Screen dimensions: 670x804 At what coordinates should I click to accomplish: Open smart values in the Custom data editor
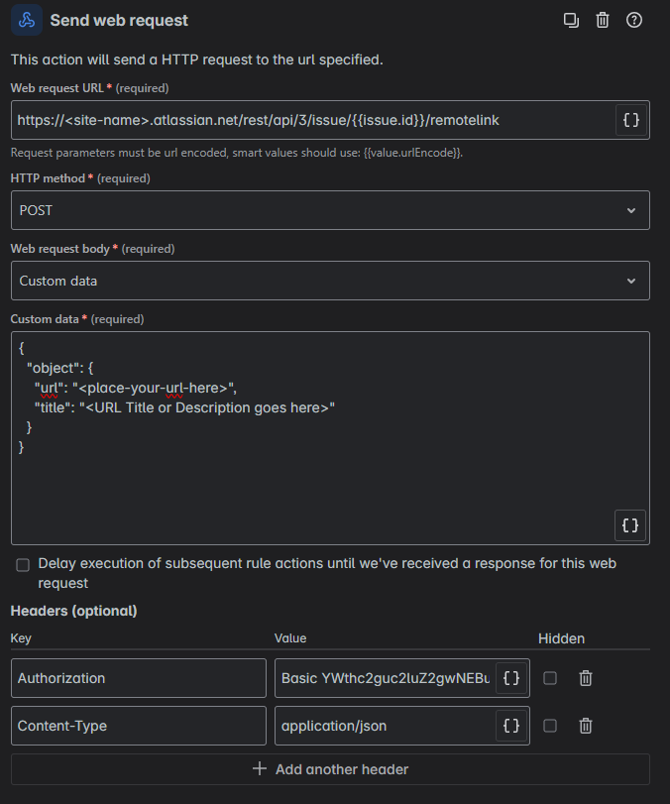pos(629,525)
